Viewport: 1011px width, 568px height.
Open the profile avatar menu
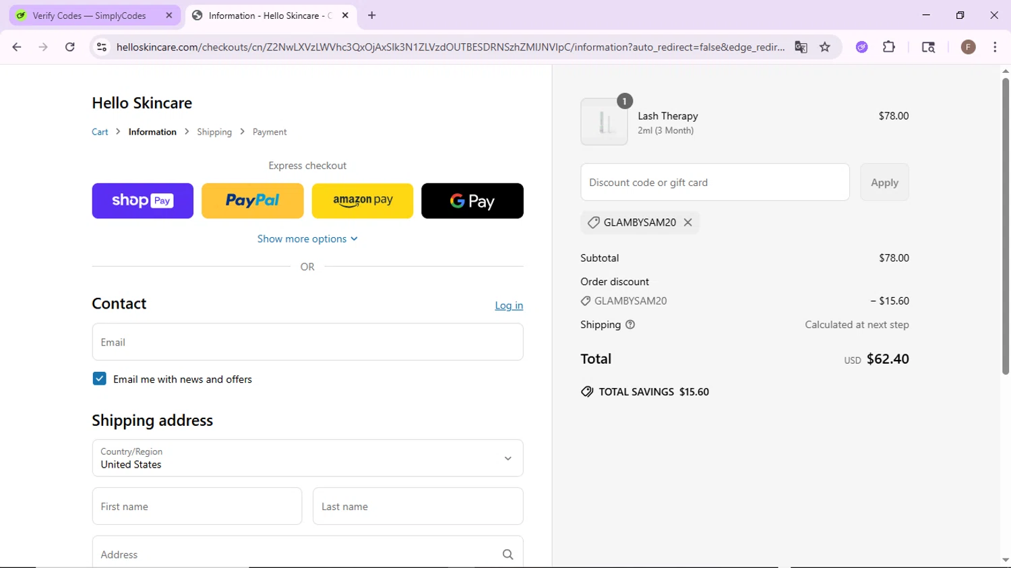tap(969, 47)
